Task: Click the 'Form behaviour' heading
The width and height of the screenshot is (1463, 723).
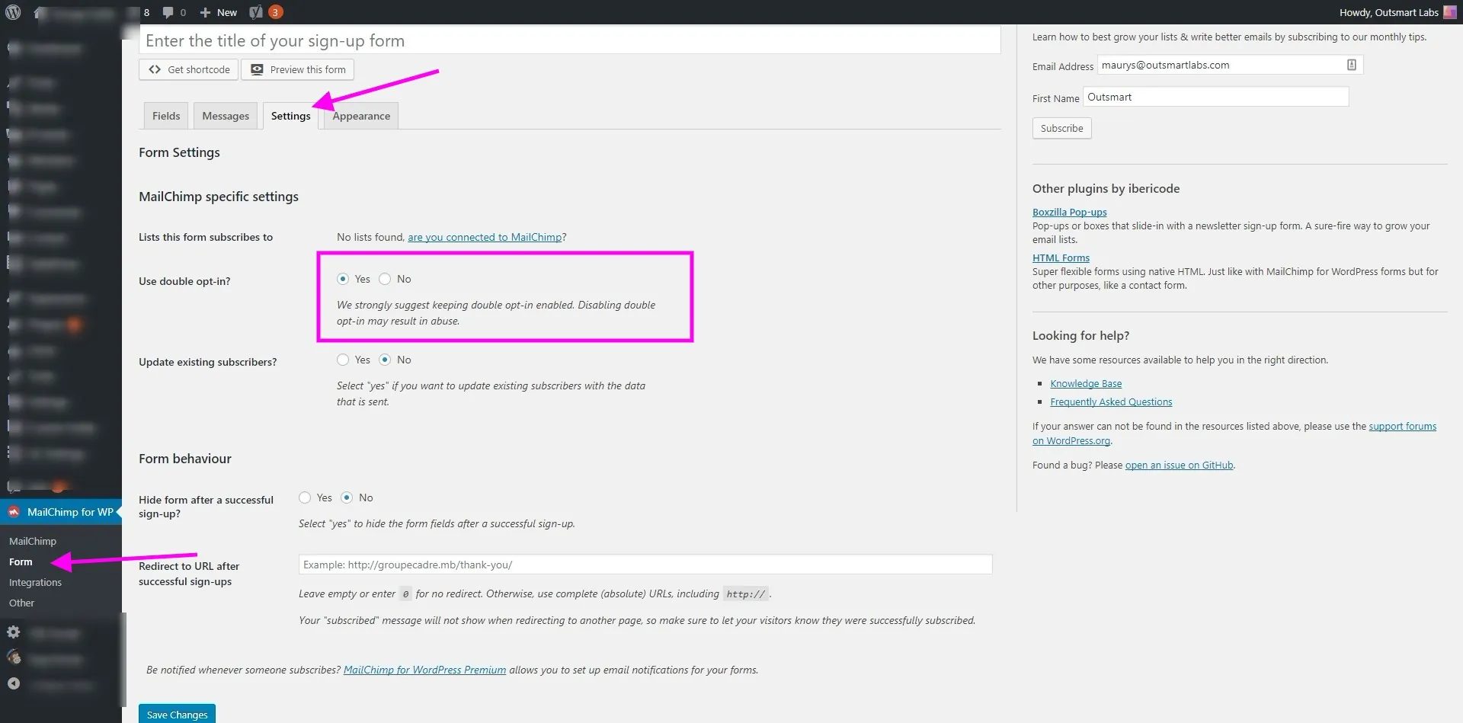Action: click(185, 459)
